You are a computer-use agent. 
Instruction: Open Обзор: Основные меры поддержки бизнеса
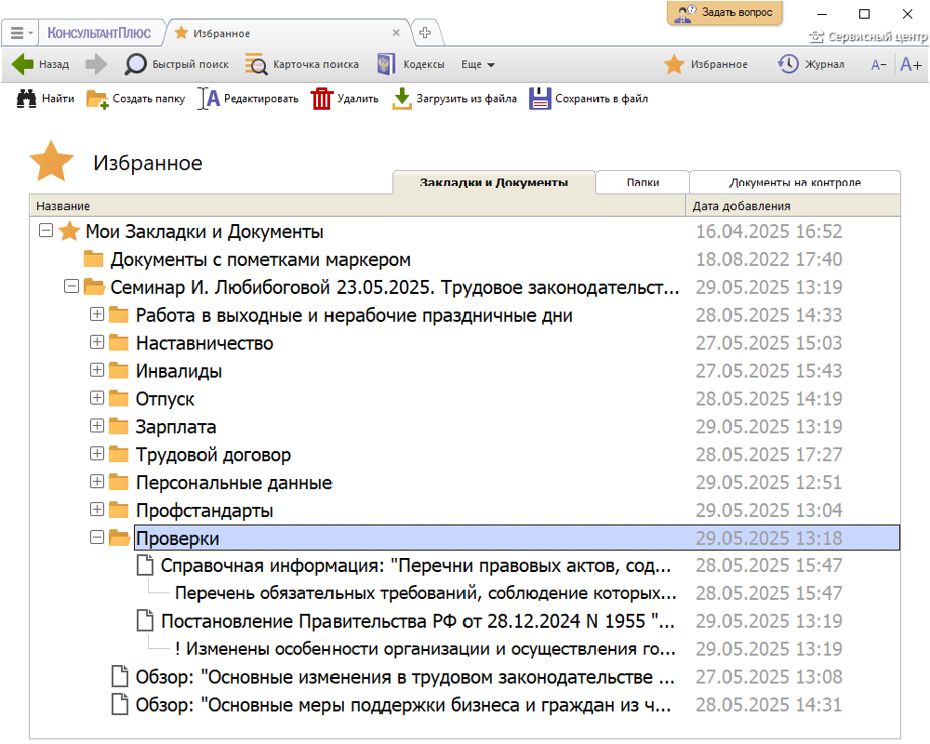point(404,705)
